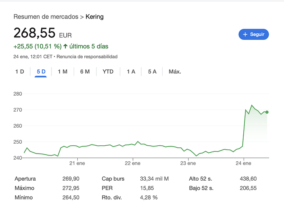Screen dimensions: 284x204
Task: Click the Máximo label
Action: [x=24, y=188]
